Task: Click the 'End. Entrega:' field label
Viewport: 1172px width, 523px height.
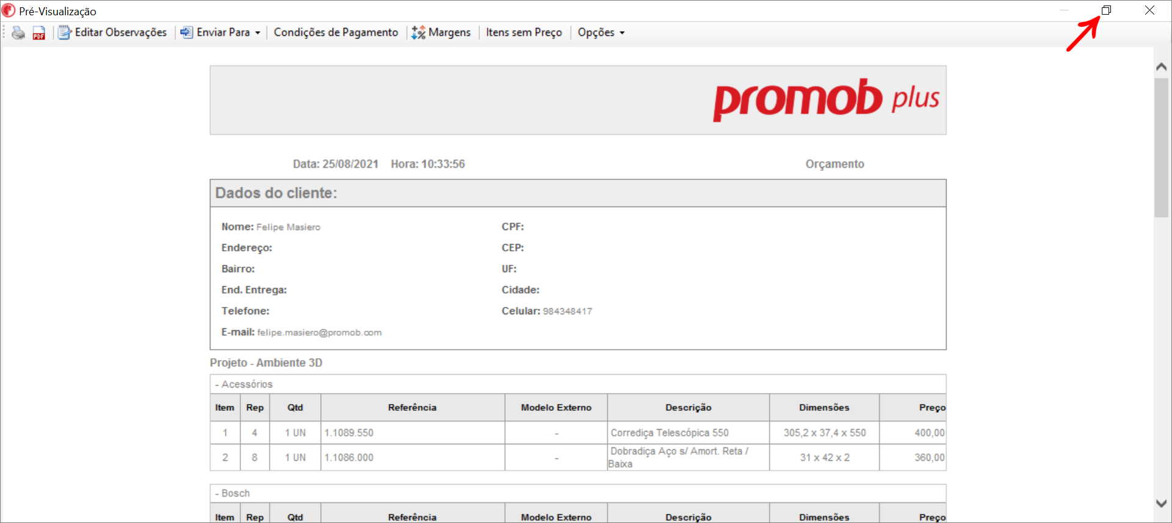Action: [254, 290]
